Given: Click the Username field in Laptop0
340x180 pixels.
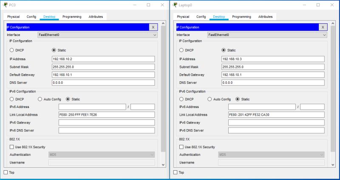Looking at the screenshot, I should (271, 163).
